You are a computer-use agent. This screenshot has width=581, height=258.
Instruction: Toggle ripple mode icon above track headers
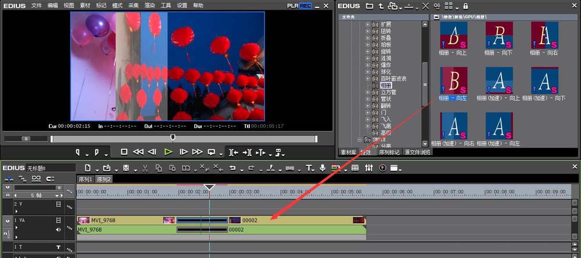(x=23, y=179)
